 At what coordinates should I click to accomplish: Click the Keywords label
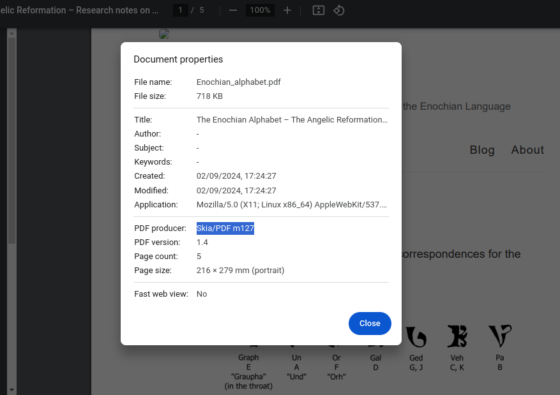pyautogui.click(x=153, y=162)
